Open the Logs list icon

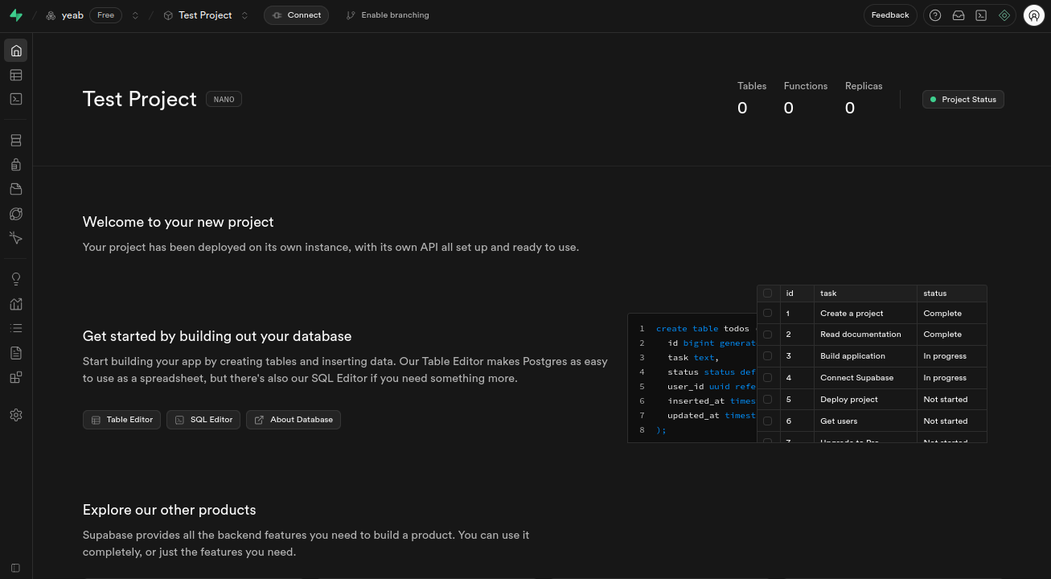pos(16,328)
